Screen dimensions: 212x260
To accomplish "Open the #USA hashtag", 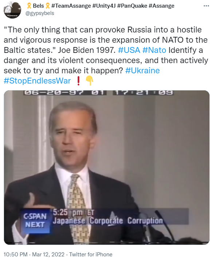I will pyautogui.click(x=129, y=50).
